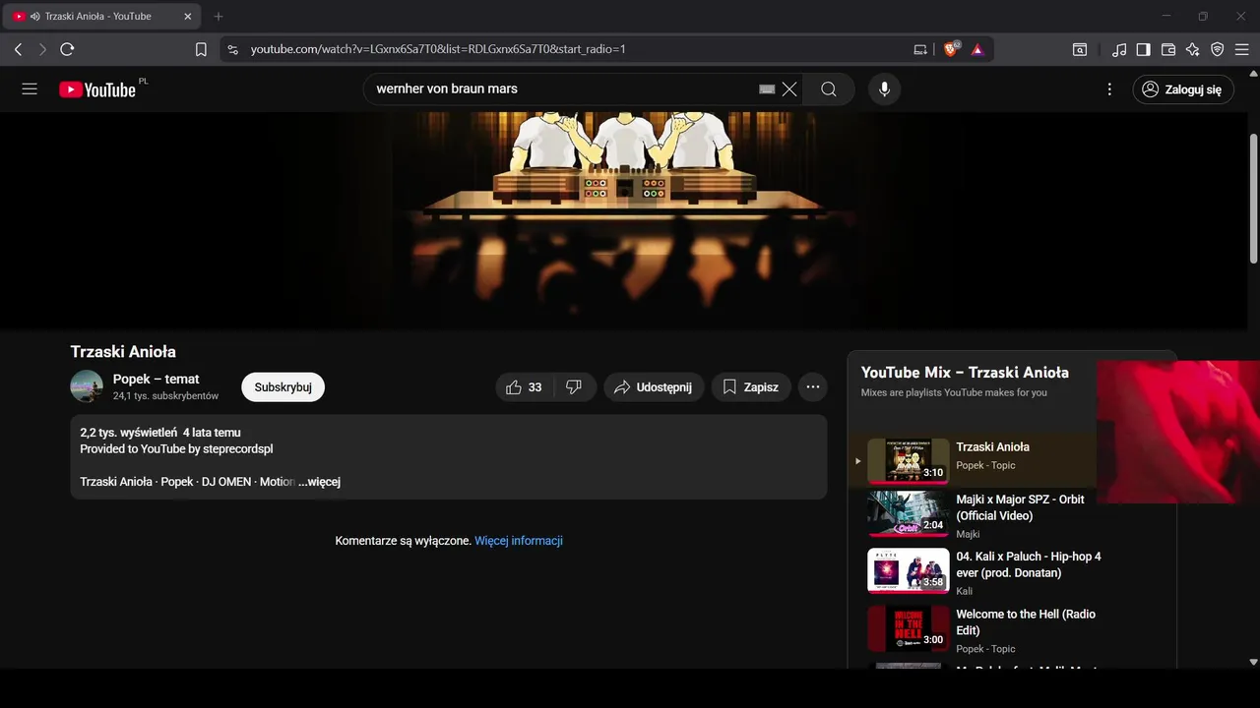Viewport: 1260px width, 708px height.
Task: Share the video via Udostępnij
Action: 654,387
